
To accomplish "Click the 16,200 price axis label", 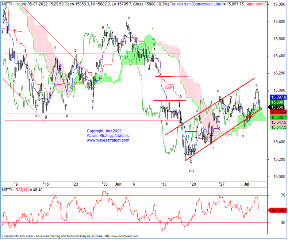I will click(279, 73).
